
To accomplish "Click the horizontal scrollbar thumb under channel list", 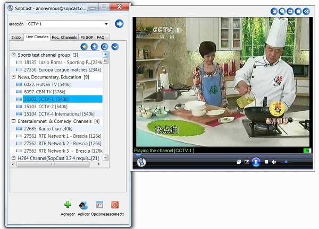I will coord(53,164).
